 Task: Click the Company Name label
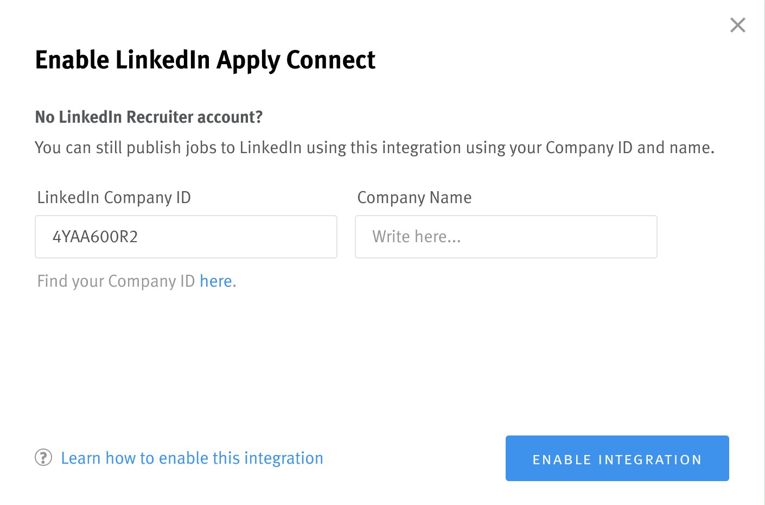pyautogui.click(x=414, y=197)
